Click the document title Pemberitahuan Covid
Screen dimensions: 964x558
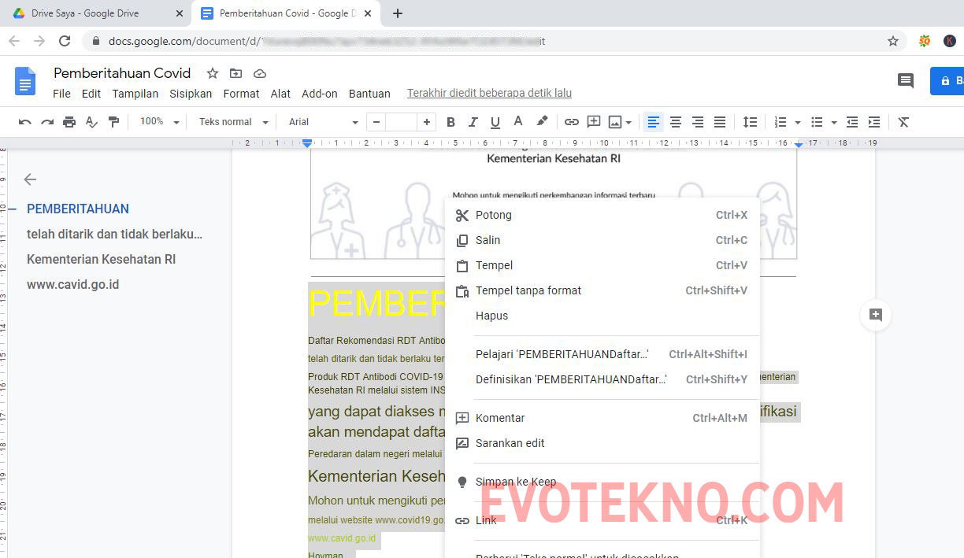[122, 73]
